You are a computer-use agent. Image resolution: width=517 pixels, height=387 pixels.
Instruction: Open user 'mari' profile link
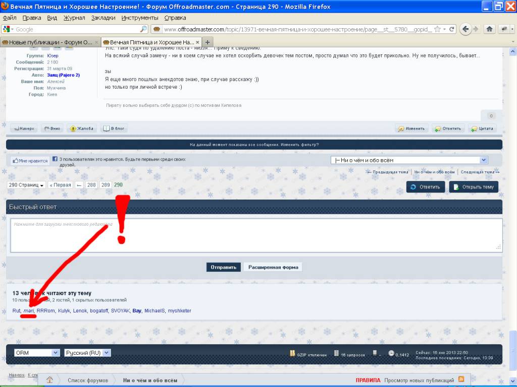(28, 311)
